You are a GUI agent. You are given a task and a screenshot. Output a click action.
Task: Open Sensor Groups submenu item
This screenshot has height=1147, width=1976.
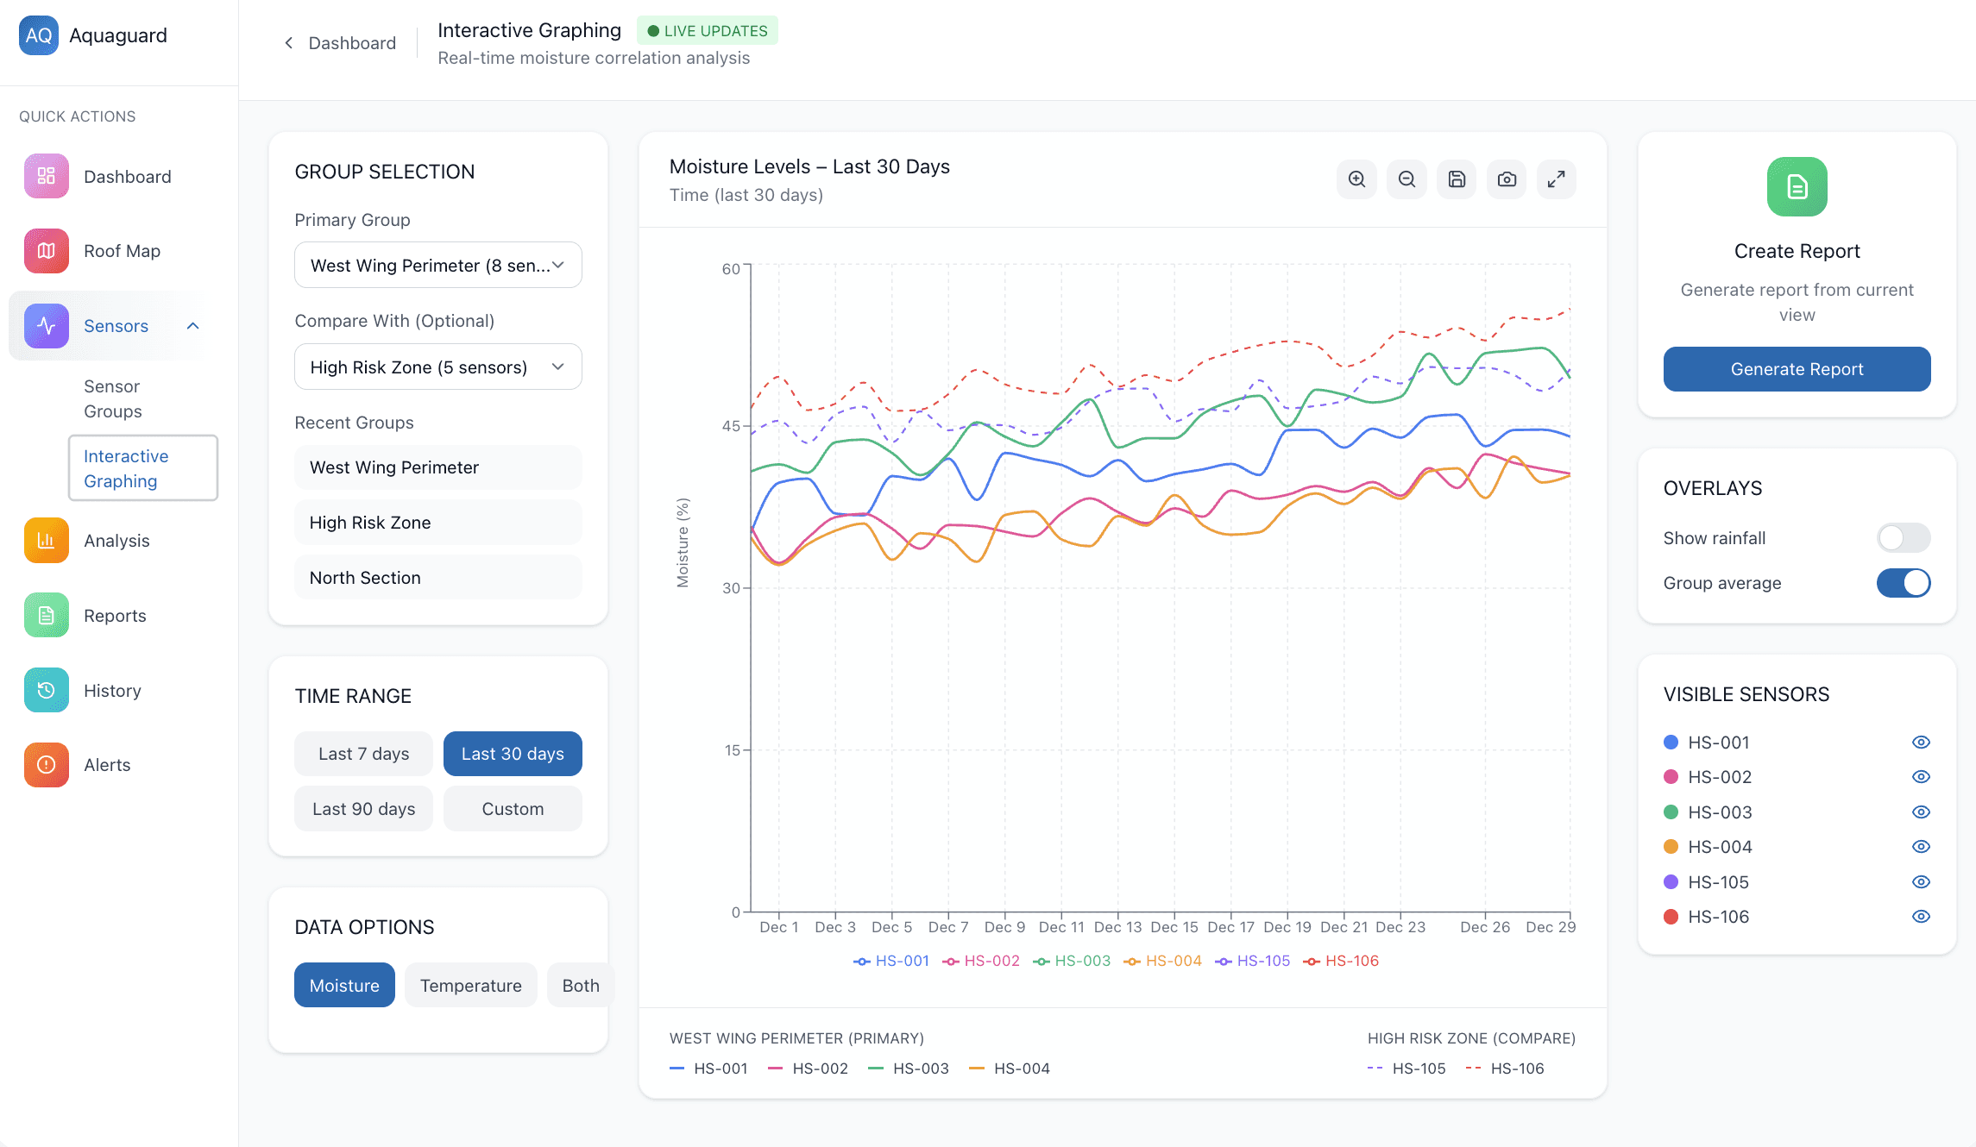tap(113, 398)
